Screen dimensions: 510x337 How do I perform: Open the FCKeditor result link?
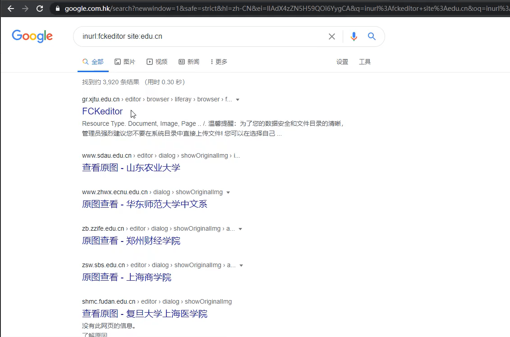click(x=102, y=111)
